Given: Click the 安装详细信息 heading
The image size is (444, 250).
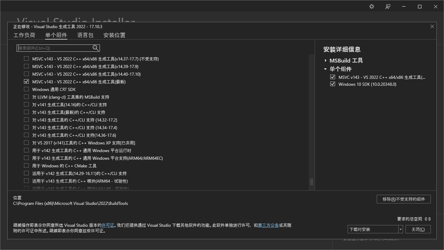Looking at the screenshot, I should tap(342, 49).
